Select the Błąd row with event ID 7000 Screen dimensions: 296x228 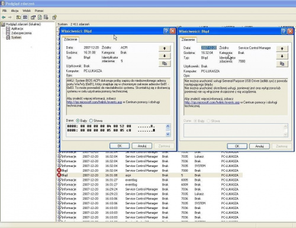pos(150,171)
